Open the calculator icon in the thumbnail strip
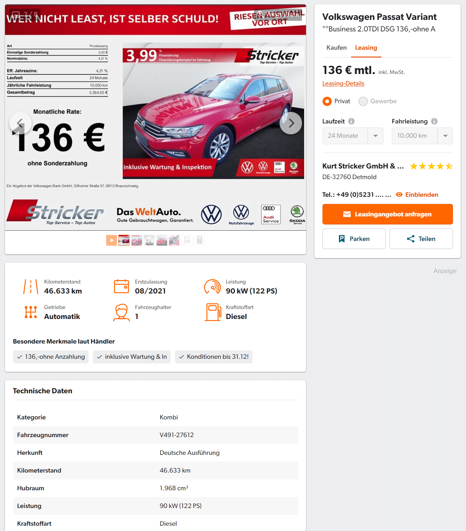The image size is (466, 531). (x=199, y=240)
